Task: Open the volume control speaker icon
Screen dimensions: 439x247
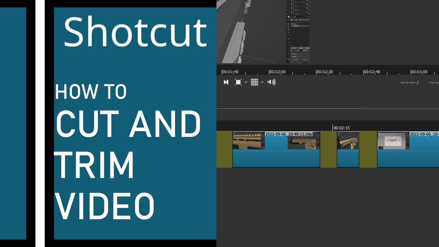Action: click(271, 82)
